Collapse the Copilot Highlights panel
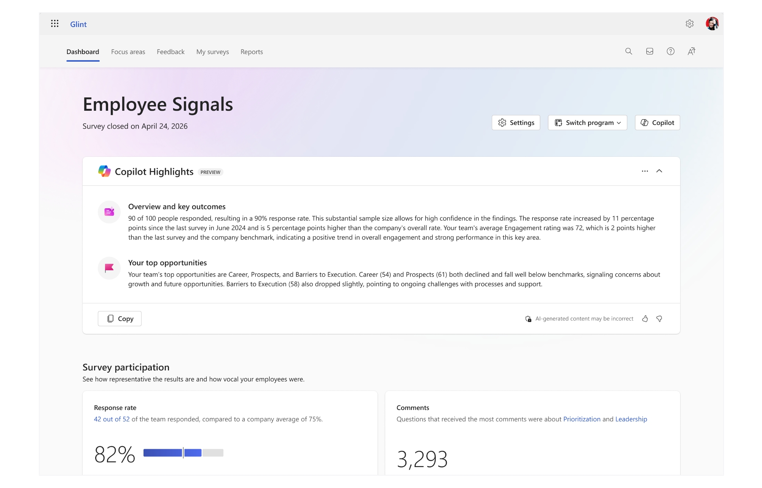Image resolution: width=762 pixels, height=488 pixels. pos(660,171)
